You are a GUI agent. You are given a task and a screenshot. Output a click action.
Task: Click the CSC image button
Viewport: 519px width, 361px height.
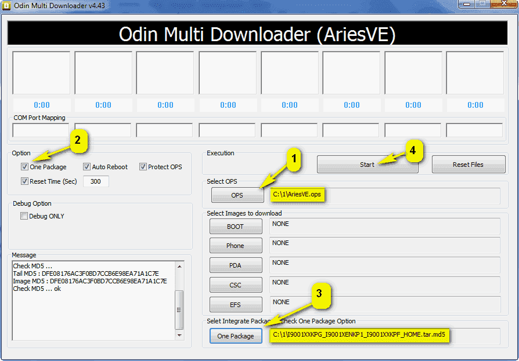[x=236, y=285]
